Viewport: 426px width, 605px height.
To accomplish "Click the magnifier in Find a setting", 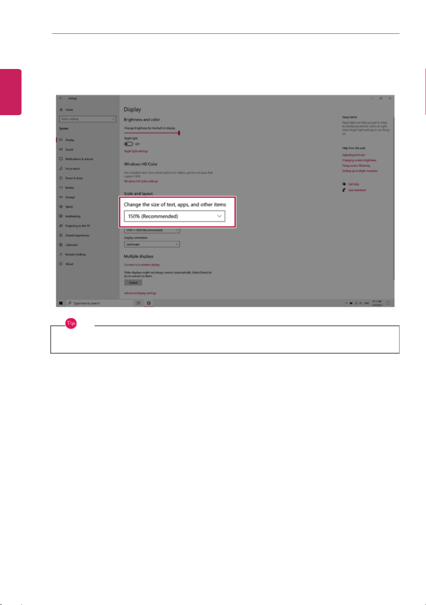I will 113,119.
